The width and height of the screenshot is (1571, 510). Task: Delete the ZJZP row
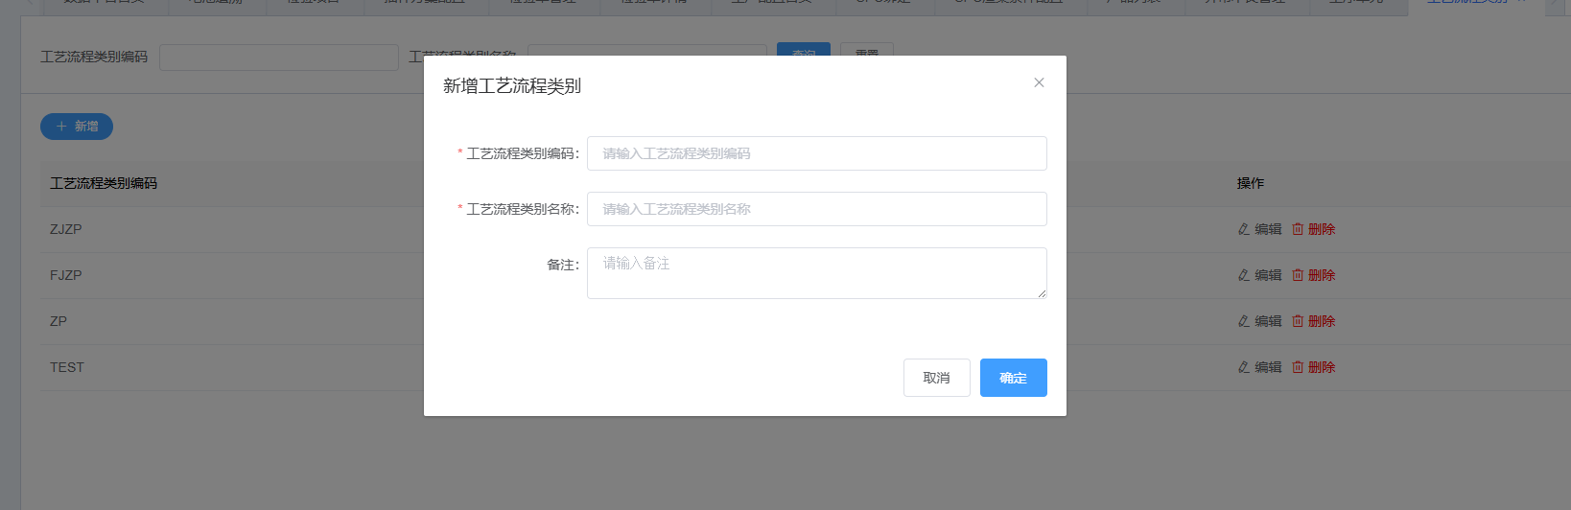point(1313,229)
